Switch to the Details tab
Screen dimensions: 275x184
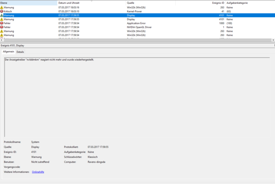point(20,52)
